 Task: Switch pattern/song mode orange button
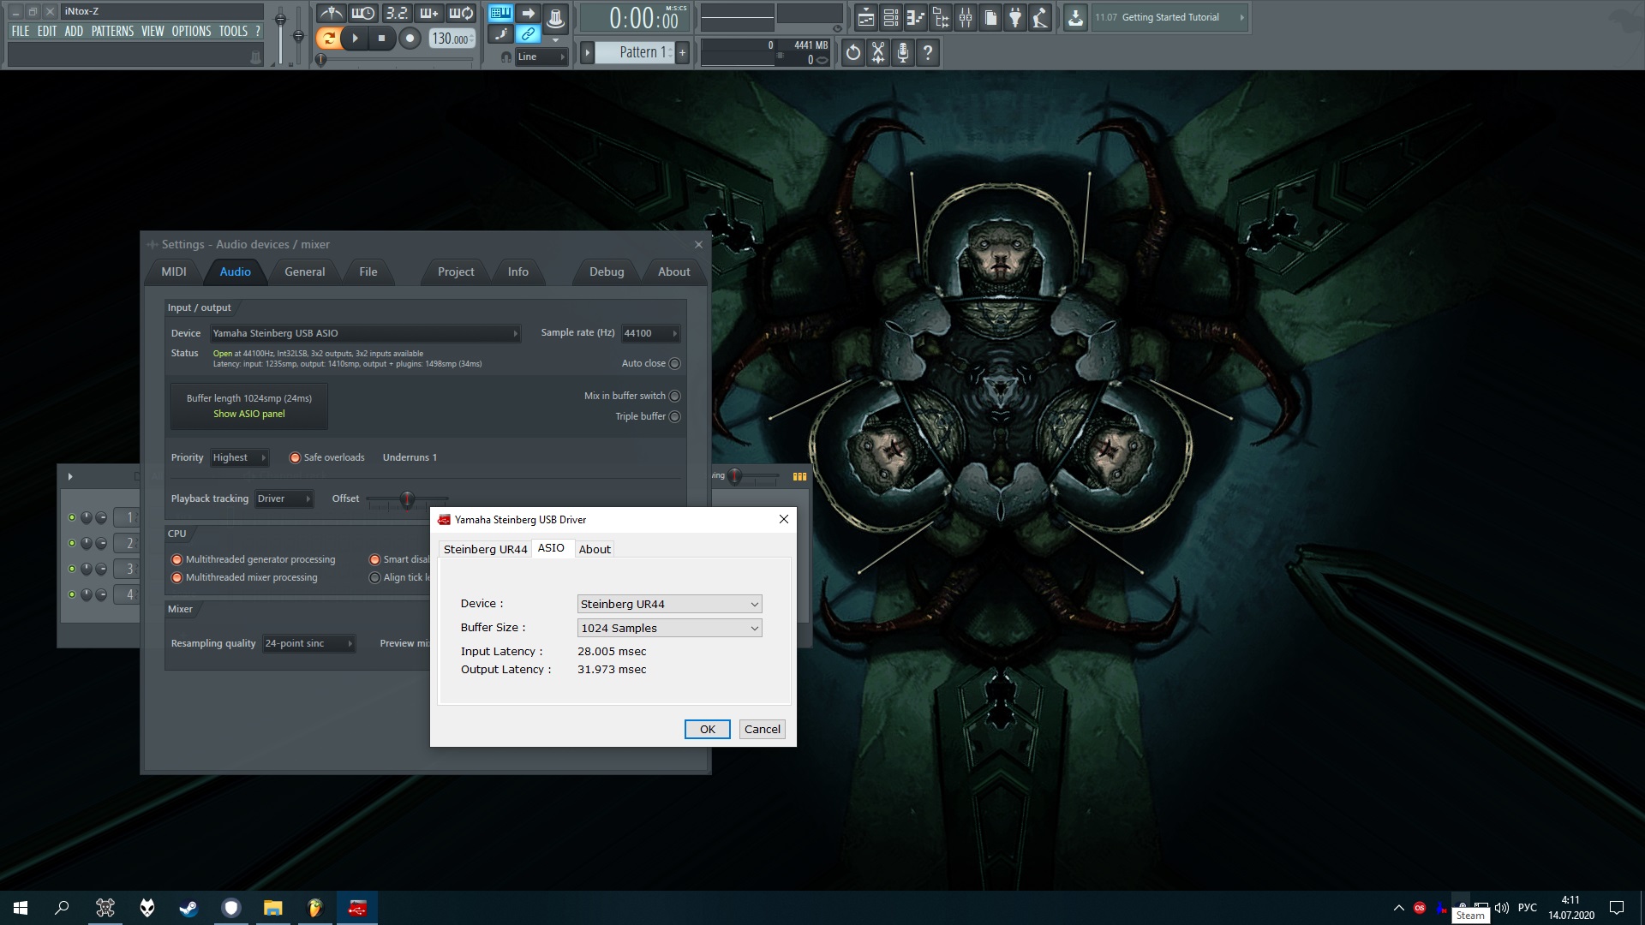tap(328, 38)
